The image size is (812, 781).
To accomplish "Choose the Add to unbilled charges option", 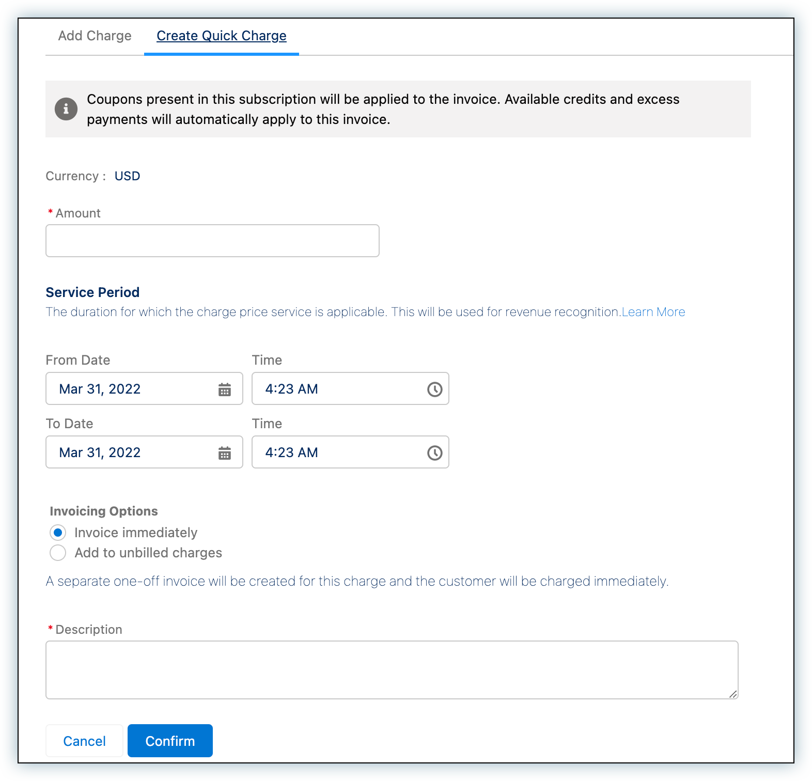I will click(x=58, y=553).
